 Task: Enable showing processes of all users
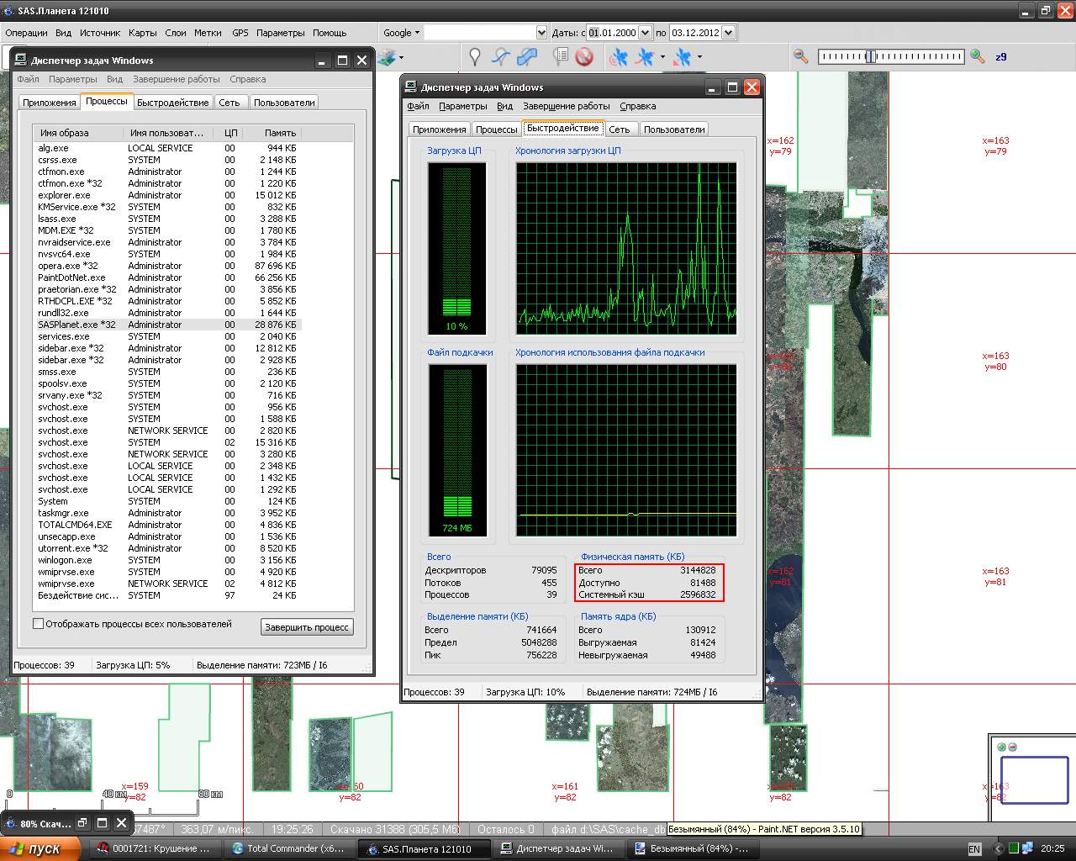(38, 624)
